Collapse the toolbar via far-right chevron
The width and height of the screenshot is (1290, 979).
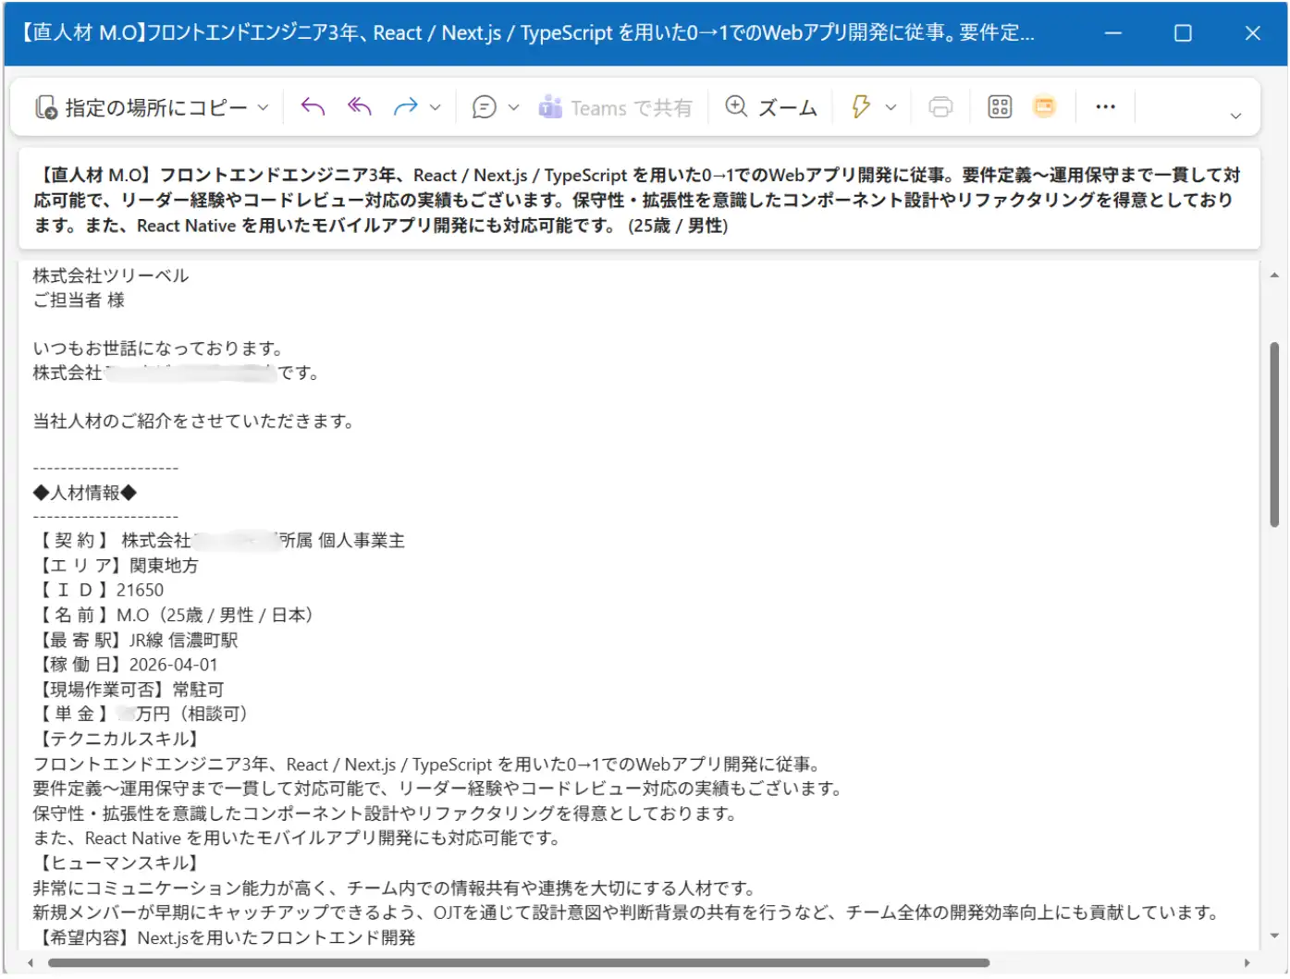(x=1236, y=115)
